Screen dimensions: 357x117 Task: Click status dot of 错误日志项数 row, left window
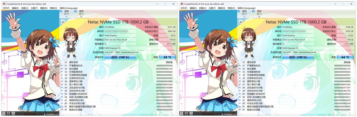(x=62, y=110)
